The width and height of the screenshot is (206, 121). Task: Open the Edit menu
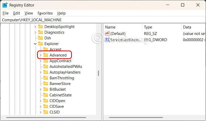pyautogui.click(x=17, y=13)
